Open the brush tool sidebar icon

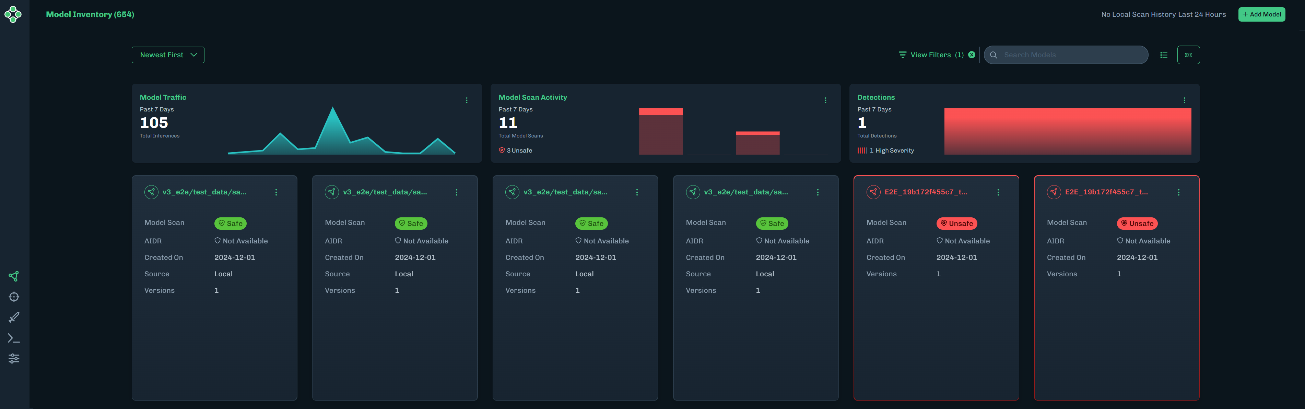[14, 317]
